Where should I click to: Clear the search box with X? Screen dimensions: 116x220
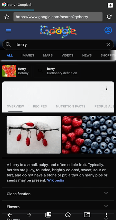[108, 45]
